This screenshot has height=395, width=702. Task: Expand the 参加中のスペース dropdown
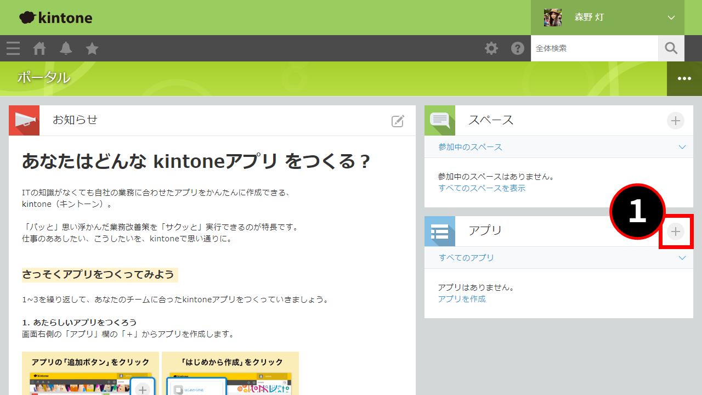559,147
